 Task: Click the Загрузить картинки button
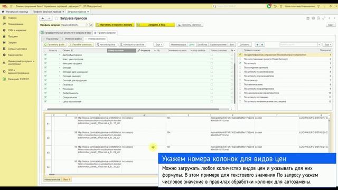[x=190, y=25]
